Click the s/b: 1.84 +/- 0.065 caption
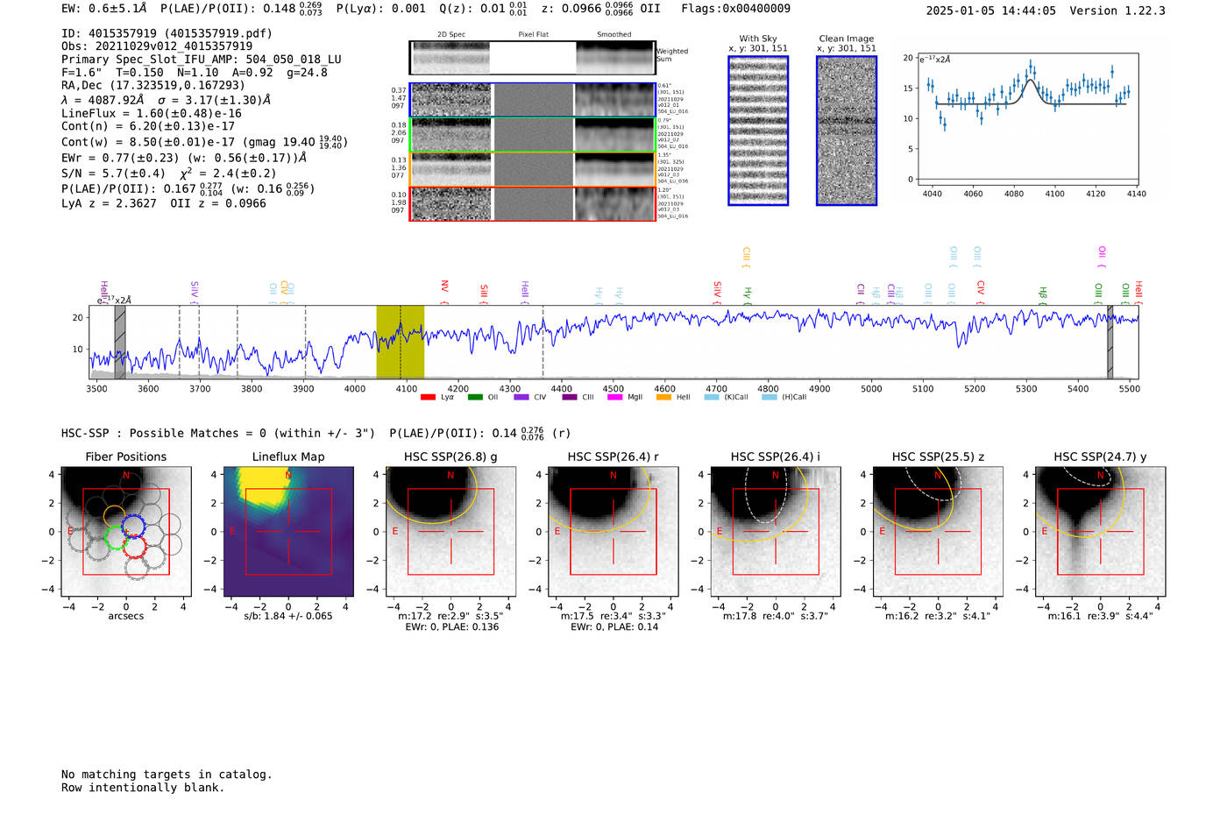 tap(288, 616)
